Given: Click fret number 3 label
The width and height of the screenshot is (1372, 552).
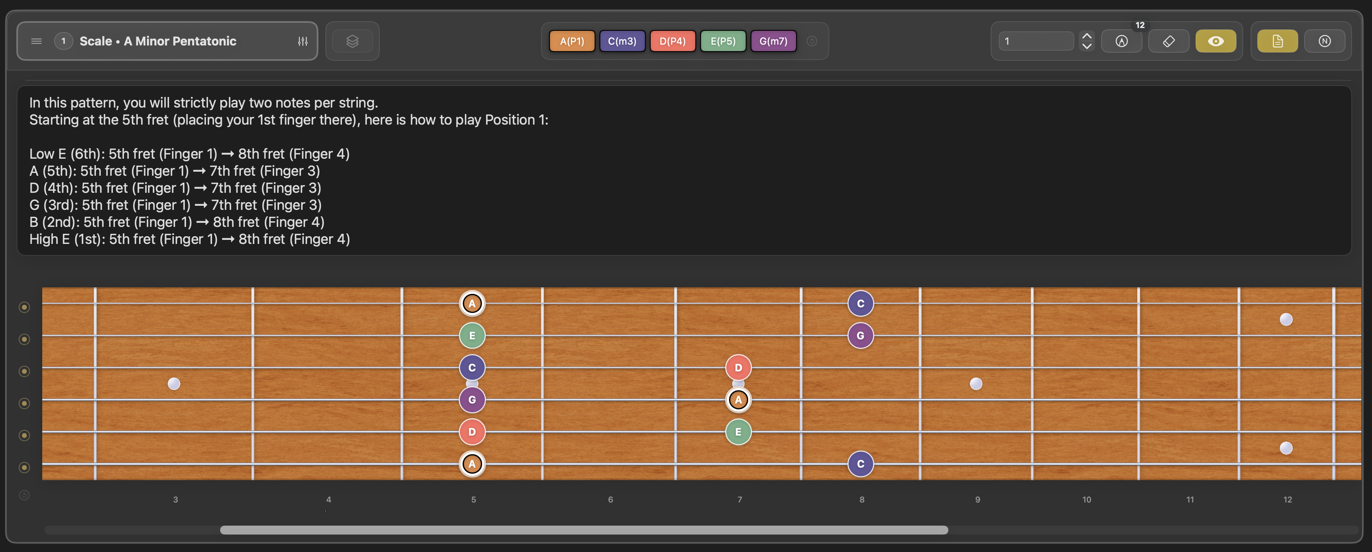Looking at the screenshot, I should 175,499.
